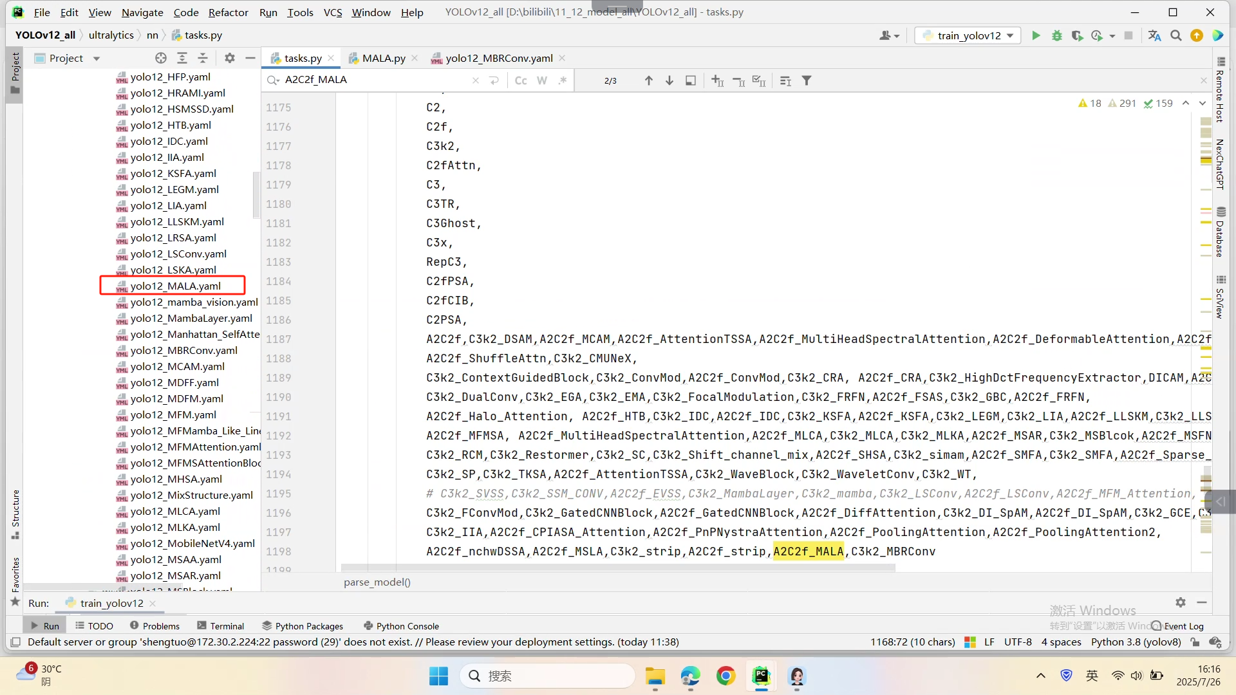This screenshot has height=695, width=1236.
Task: Open the File menu
Action: tap(42, 12)
